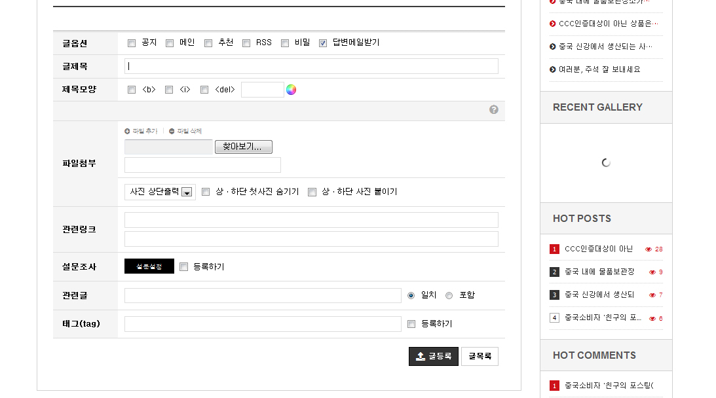Click the first 관련링크 input field

(x=311, y=220)
